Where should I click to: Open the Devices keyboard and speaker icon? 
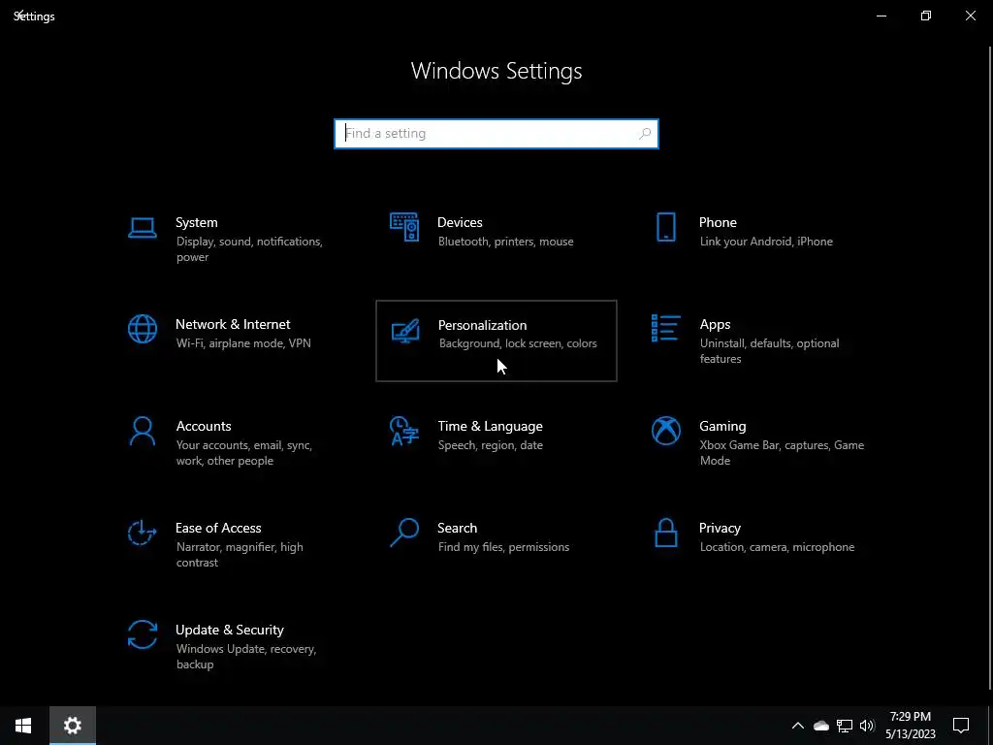pos(404,227)
